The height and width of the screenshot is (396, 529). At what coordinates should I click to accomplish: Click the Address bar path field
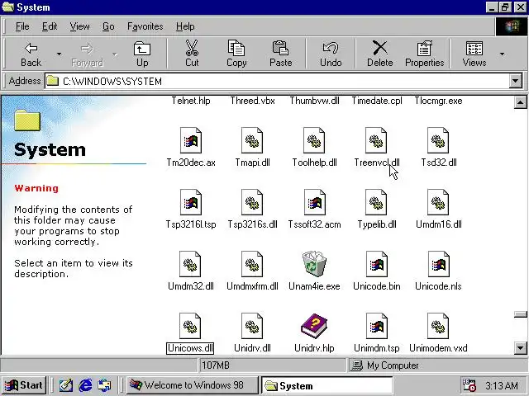(277, 81)
